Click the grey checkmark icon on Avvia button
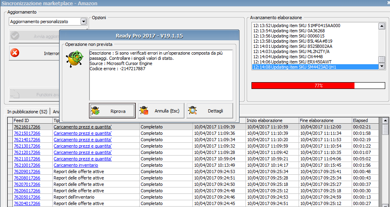The width and height of the screenshot is (390, 207). 15,36
